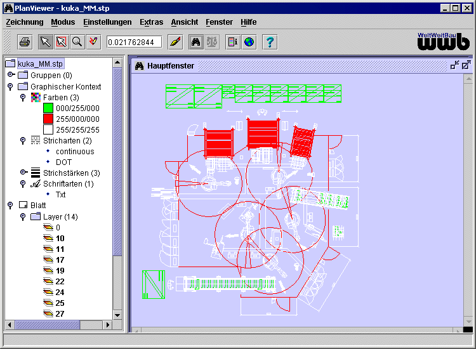Click the pencil icon beside scale field
The image size is (476, 349).
(175, 42)
